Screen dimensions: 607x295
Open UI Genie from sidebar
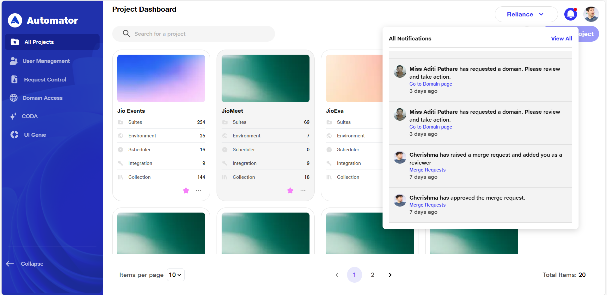point(35,135)
